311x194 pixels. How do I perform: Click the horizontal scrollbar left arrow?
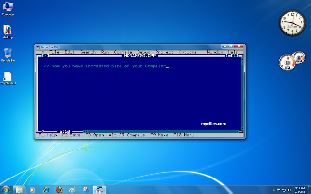point(84,131)
